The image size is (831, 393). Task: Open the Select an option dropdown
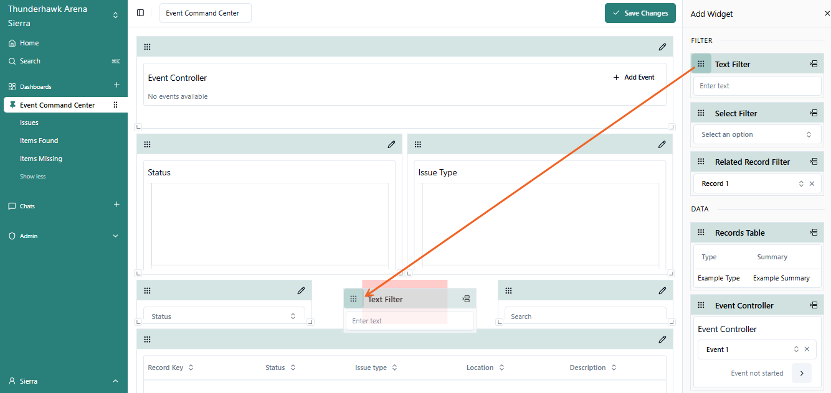[x=757, y=134]
